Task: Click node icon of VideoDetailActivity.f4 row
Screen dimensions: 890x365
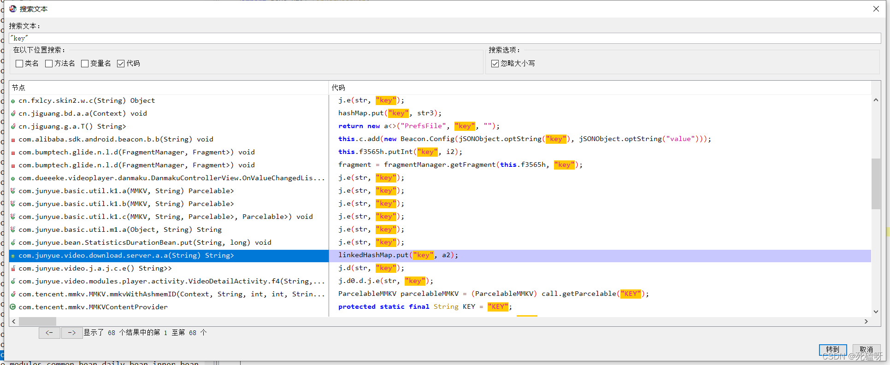Action: pos(13,282)
